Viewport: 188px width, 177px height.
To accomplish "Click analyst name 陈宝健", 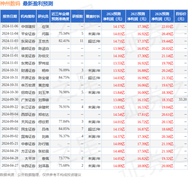I will tap(44, 78).
